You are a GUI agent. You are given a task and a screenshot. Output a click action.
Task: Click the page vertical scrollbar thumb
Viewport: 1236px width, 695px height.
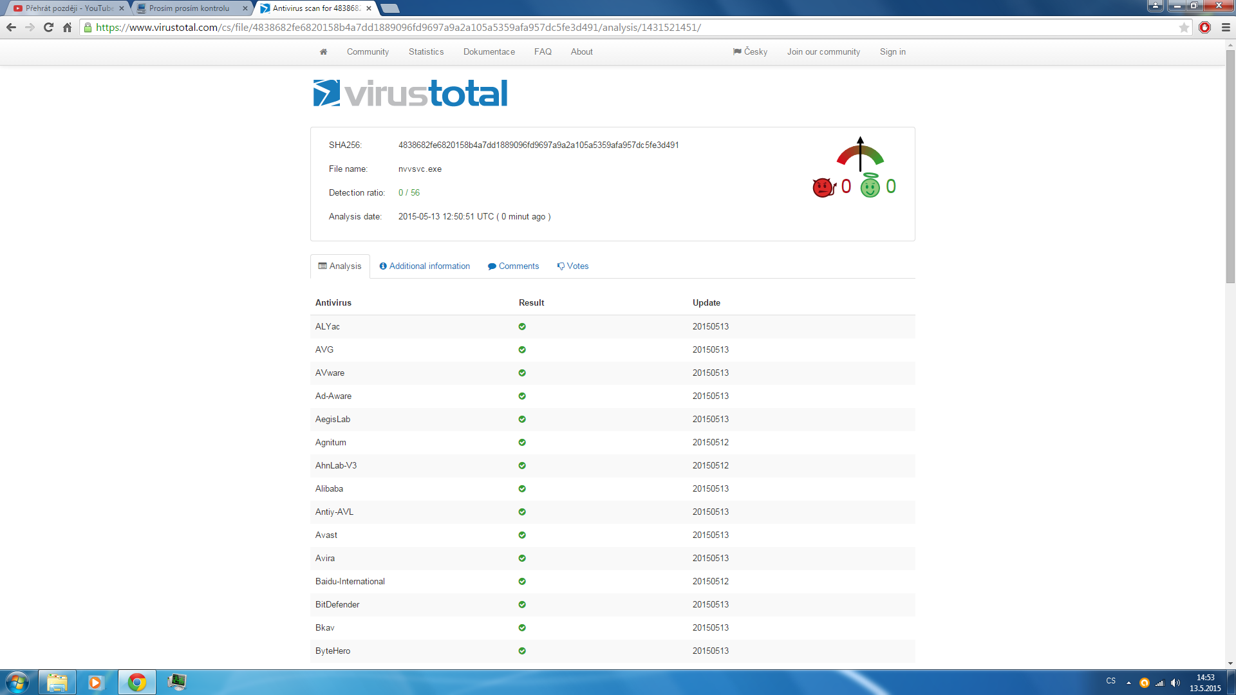pyautogui.click(x=1230, y=166)
